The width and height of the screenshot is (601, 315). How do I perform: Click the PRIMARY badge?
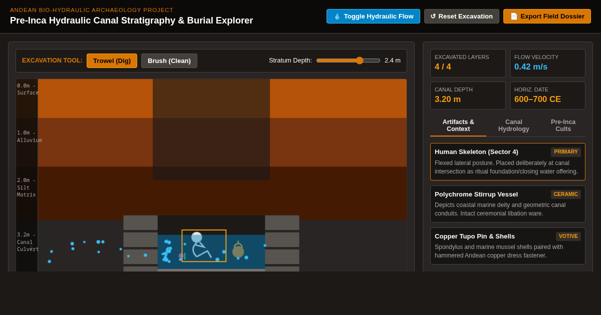tap(566, 152)
